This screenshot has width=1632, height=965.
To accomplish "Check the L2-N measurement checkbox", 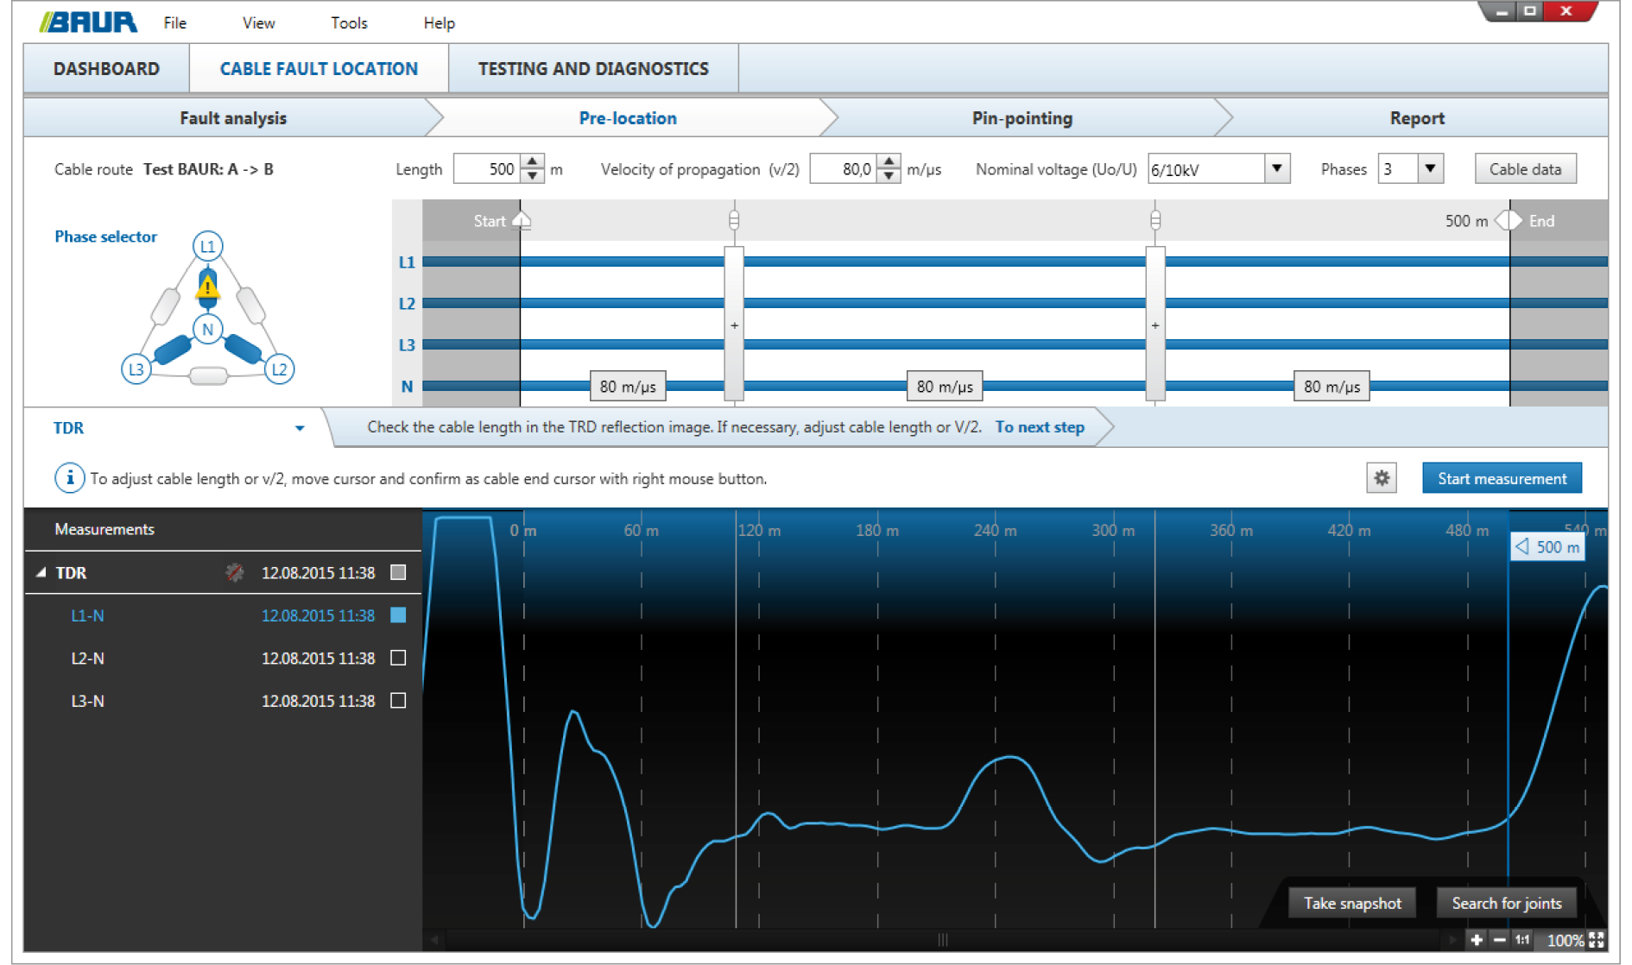I will click(x=398, y=658).
